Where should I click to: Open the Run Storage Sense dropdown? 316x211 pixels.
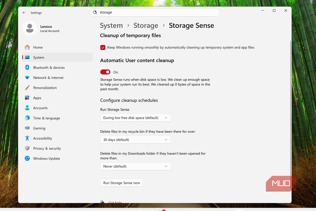tap(136, 118)
